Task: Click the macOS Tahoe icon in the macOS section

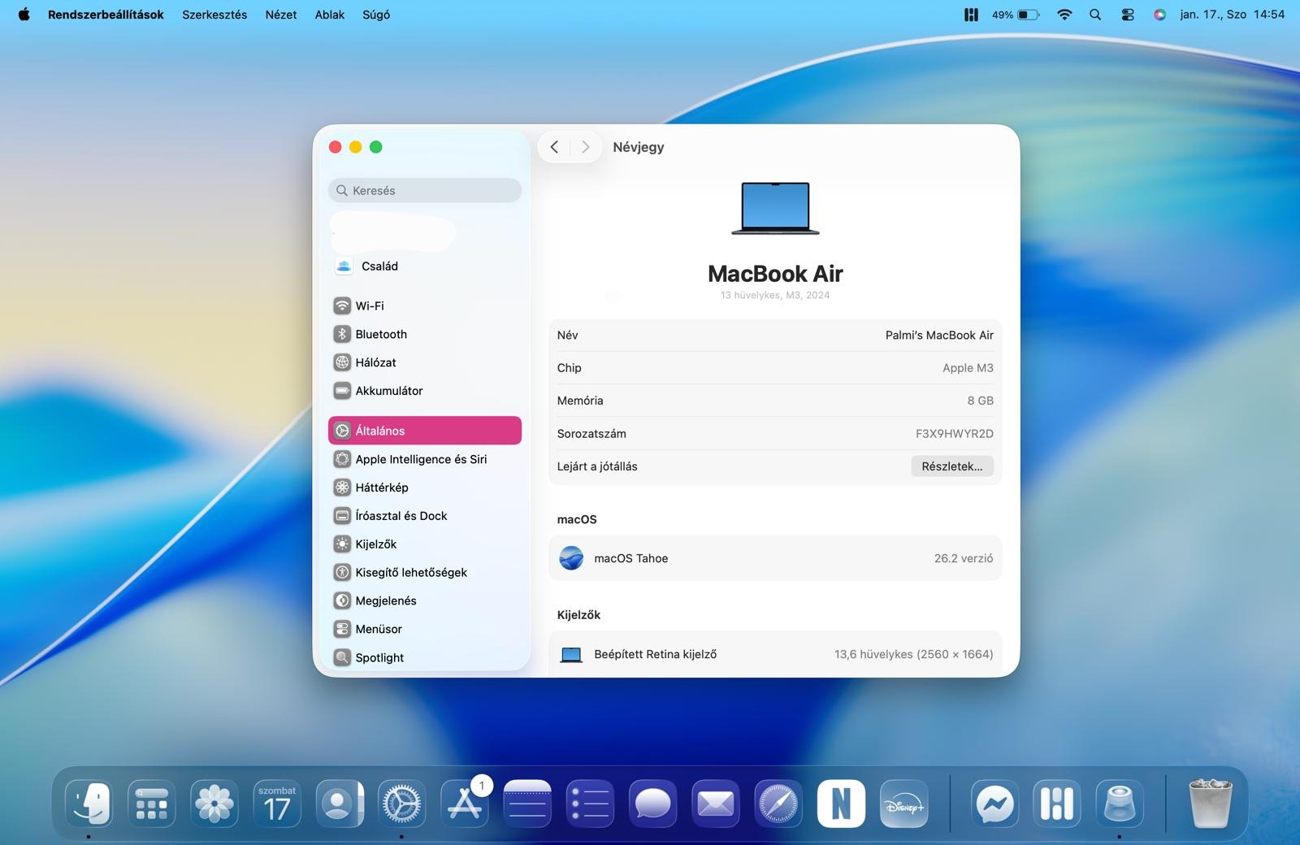Action: 571,558
